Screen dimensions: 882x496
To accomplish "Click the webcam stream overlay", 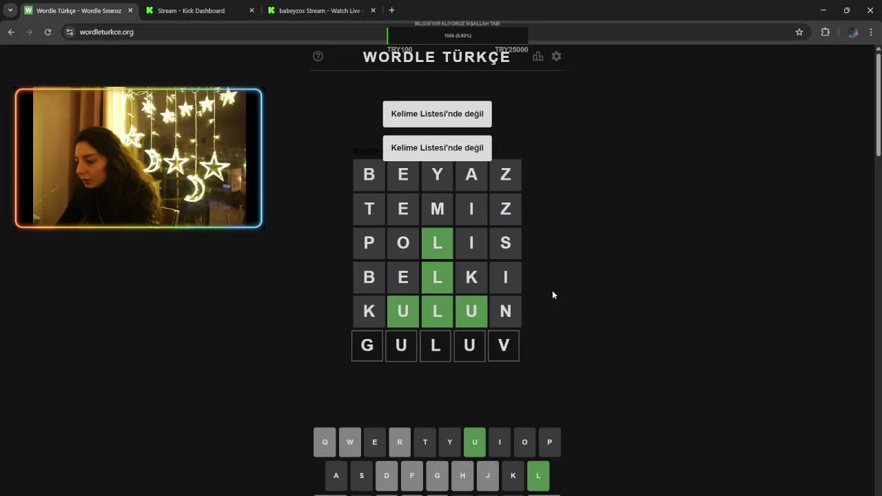I will click(x=139, y=158).
